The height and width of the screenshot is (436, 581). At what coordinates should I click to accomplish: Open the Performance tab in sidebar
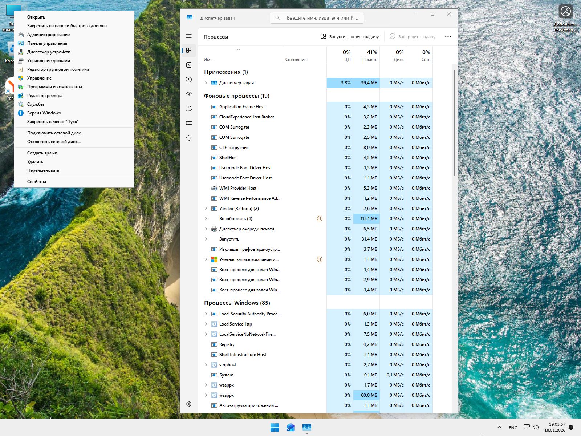(189, 65)
